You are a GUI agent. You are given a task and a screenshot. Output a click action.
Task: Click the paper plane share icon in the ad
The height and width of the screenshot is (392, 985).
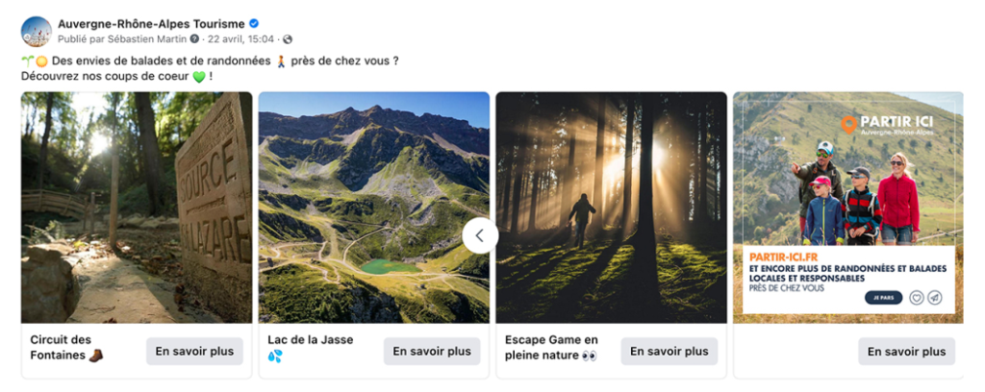[x=935, y=298]
